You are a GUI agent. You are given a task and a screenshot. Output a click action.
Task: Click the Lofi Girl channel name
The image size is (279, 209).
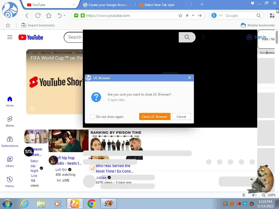(61, 170)
